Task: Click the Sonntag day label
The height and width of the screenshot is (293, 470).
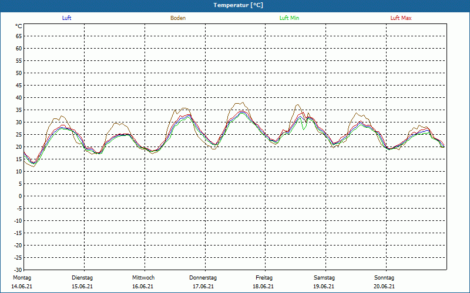Action: (x=384, y=278)
